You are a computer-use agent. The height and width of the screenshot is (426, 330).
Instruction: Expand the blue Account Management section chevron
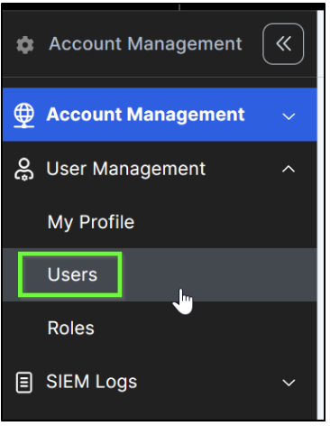(x=289, y=116)
